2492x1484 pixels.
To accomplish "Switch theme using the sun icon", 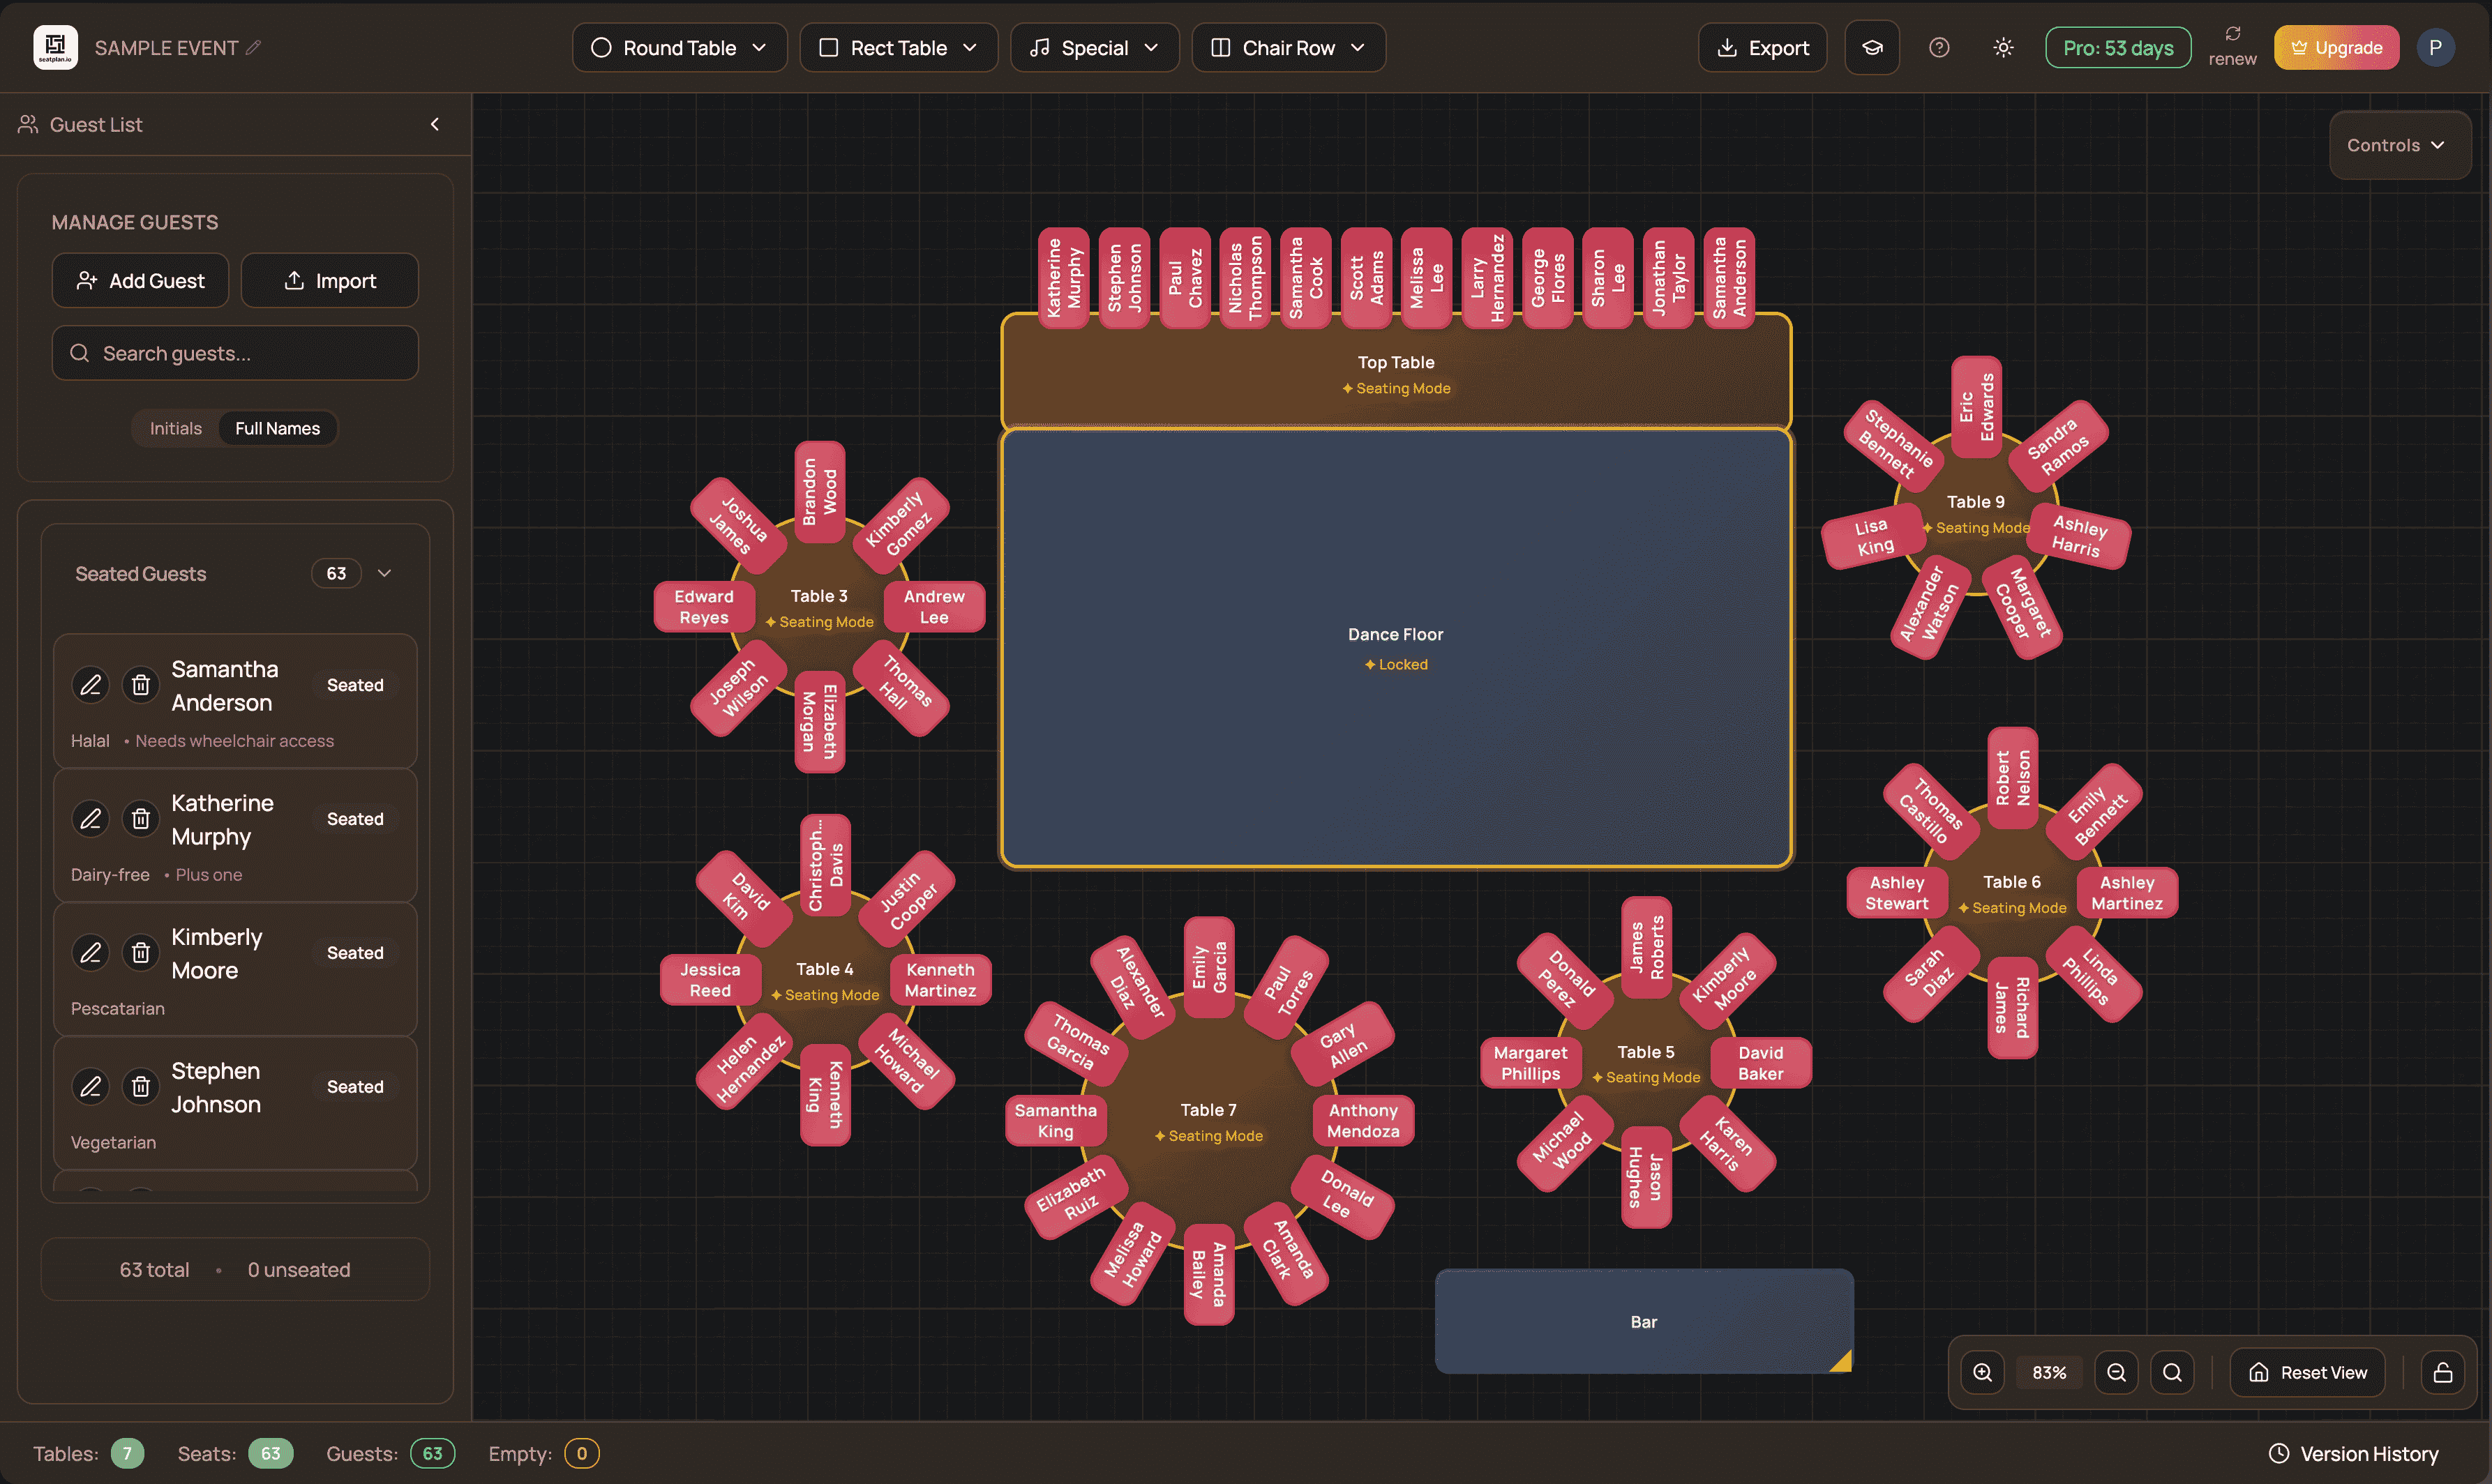I will (2003, 47).
